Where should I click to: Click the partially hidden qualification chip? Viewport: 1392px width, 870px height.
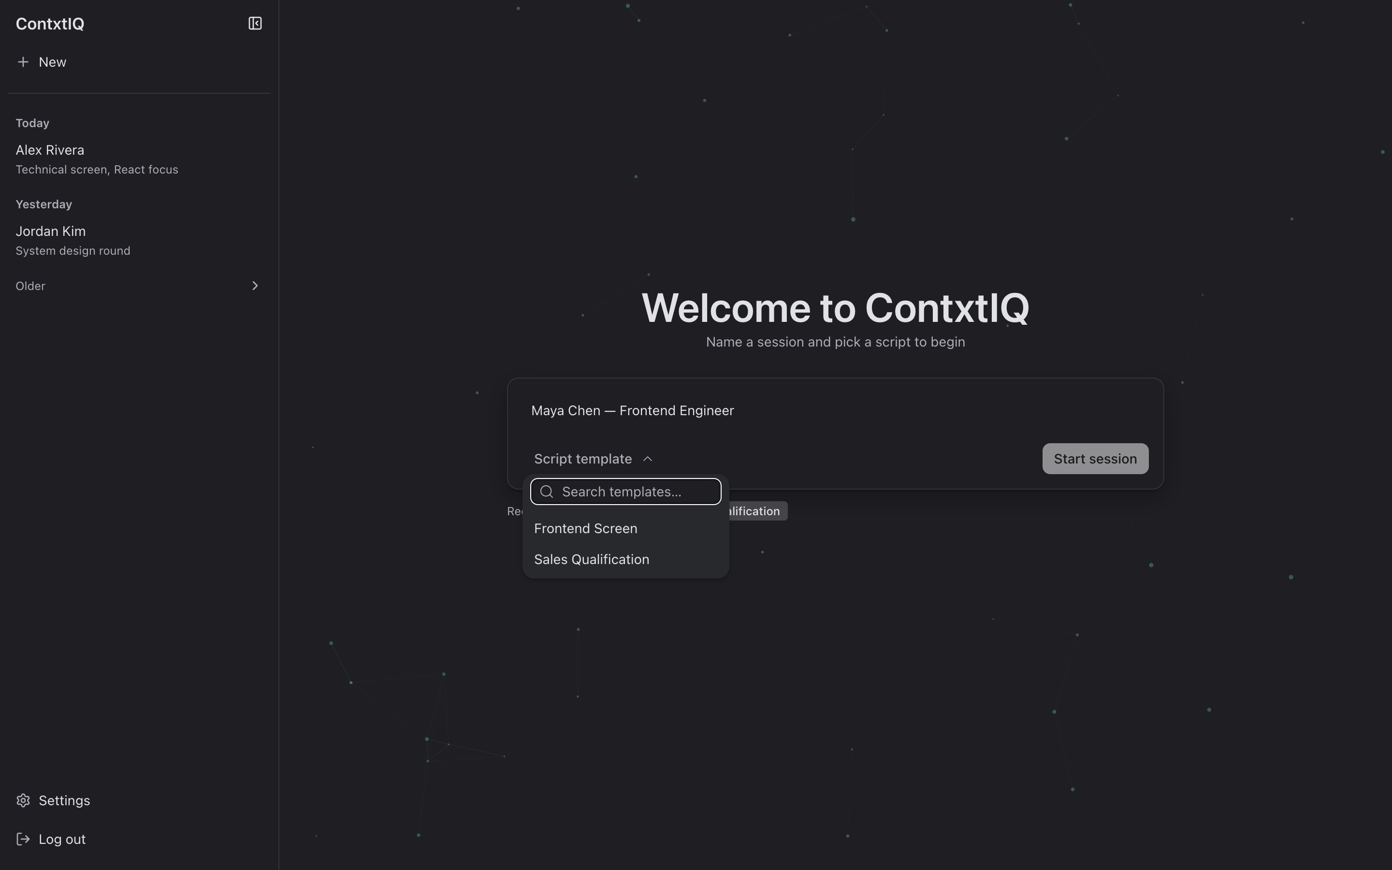758,511
